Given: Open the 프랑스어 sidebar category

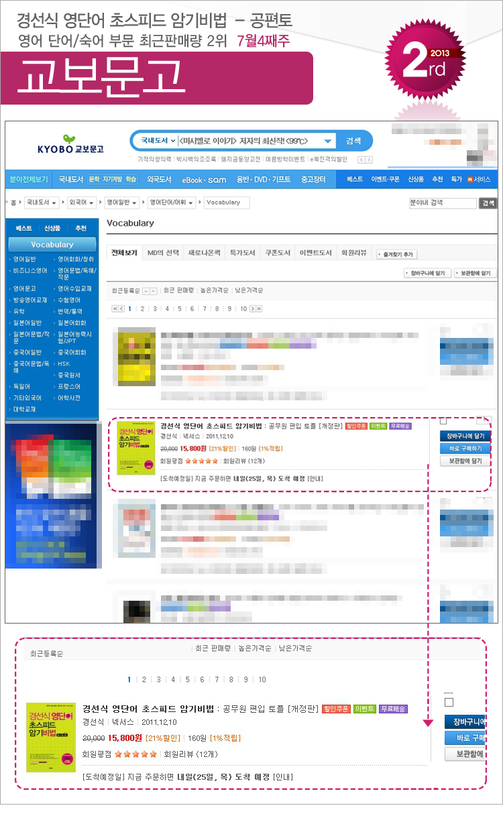Looking at the screenshot, I should [68, 386].
